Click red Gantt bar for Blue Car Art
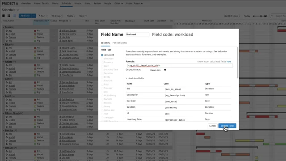 (x=200, y=134)
